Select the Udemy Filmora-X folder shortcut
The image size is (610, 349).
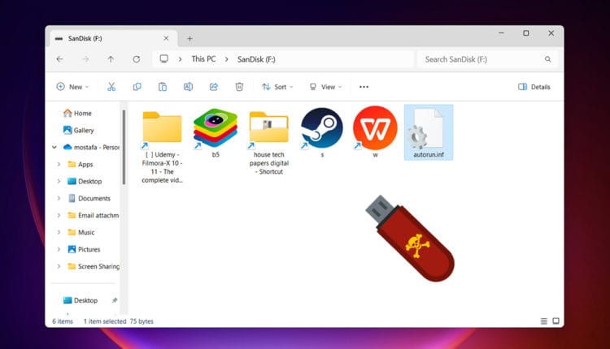(x=162, y=146)
